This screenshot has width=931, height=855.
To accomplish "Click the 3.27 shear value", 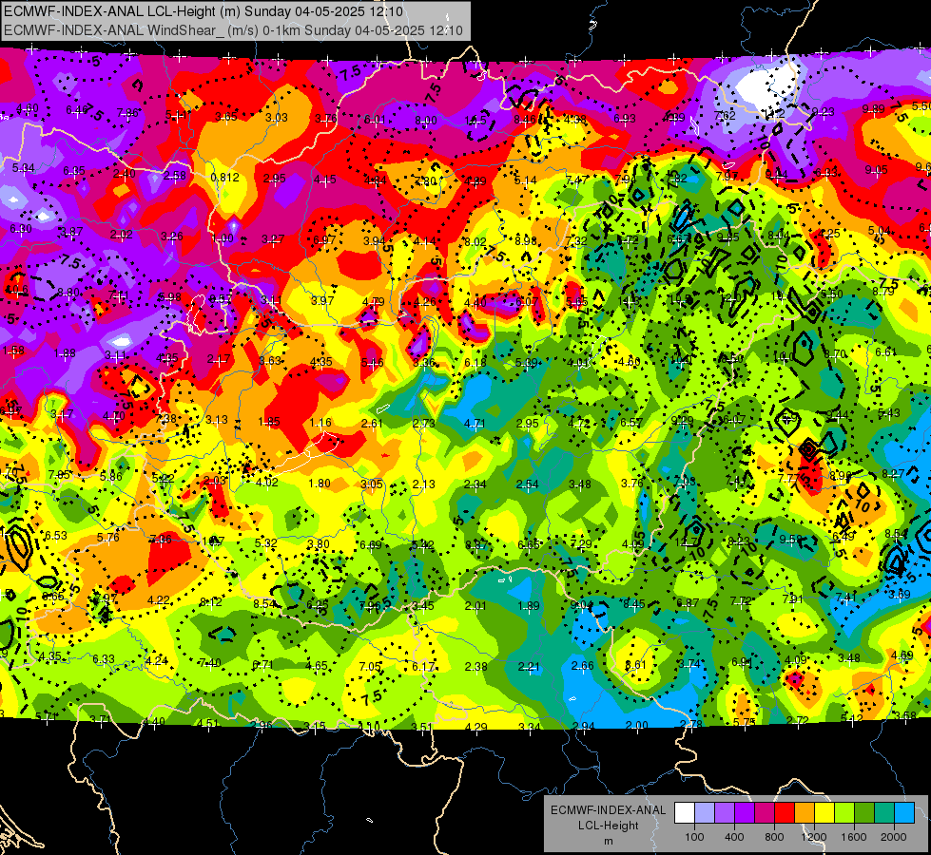I will point(273,239).
